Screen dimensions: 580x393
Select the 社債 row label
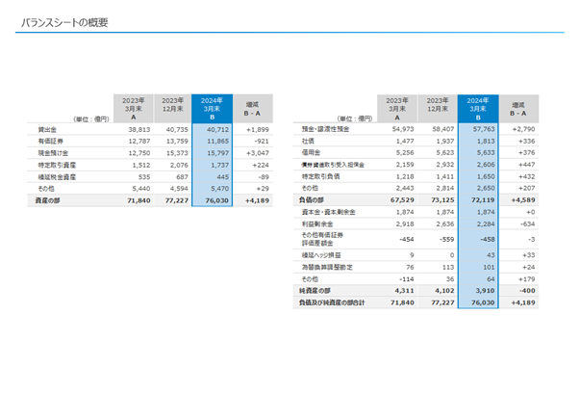click(308, 142)
